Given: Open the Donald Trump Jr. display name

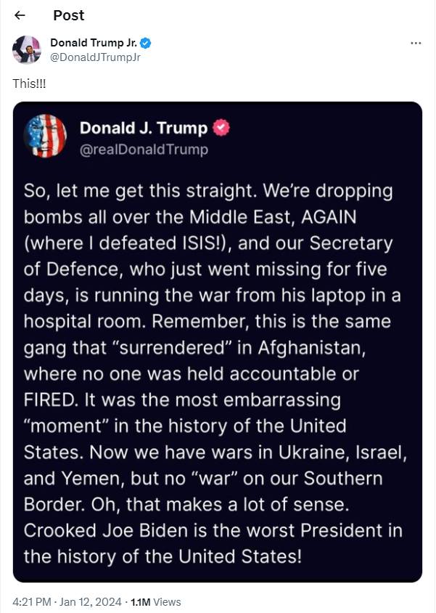Looking at the screenshot, I should (94, 43).
